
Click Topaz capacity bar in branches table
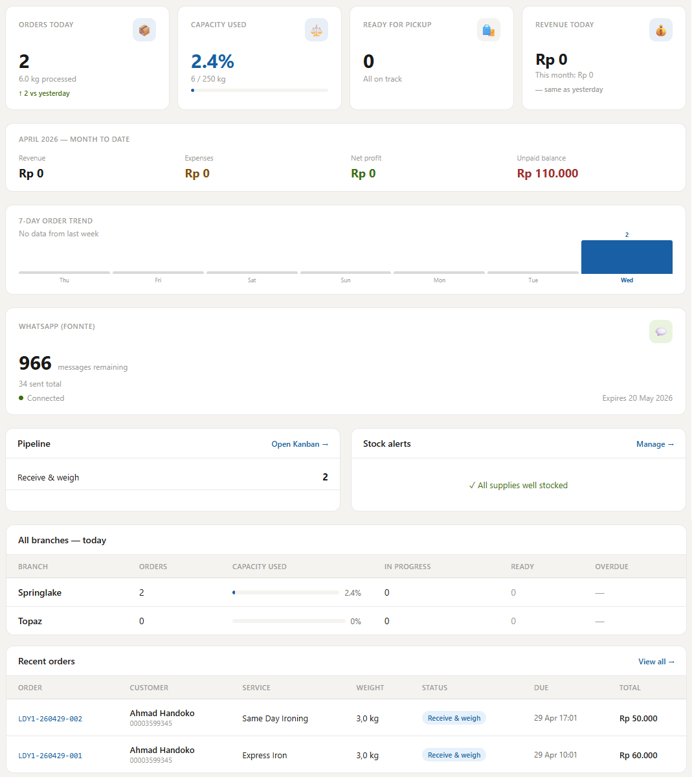tap(289, 621)
